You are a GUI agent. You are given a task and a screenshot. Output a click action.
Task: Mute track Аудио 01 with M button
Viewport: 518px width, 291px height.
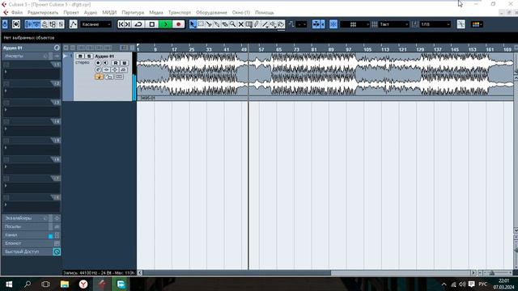click(x=80, y=56)
